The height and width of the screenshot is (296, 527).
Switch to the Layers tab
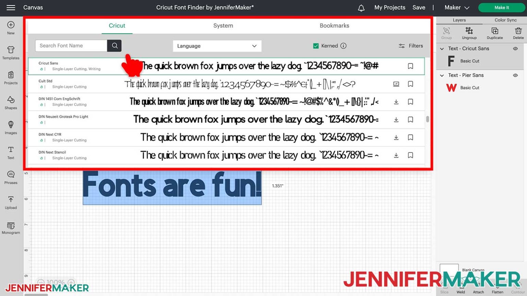pyautogui.click(x=459, y=20)
